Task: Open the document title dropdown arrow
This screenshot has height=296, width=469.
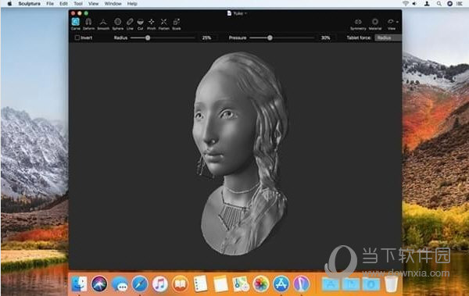Action: 246,13
